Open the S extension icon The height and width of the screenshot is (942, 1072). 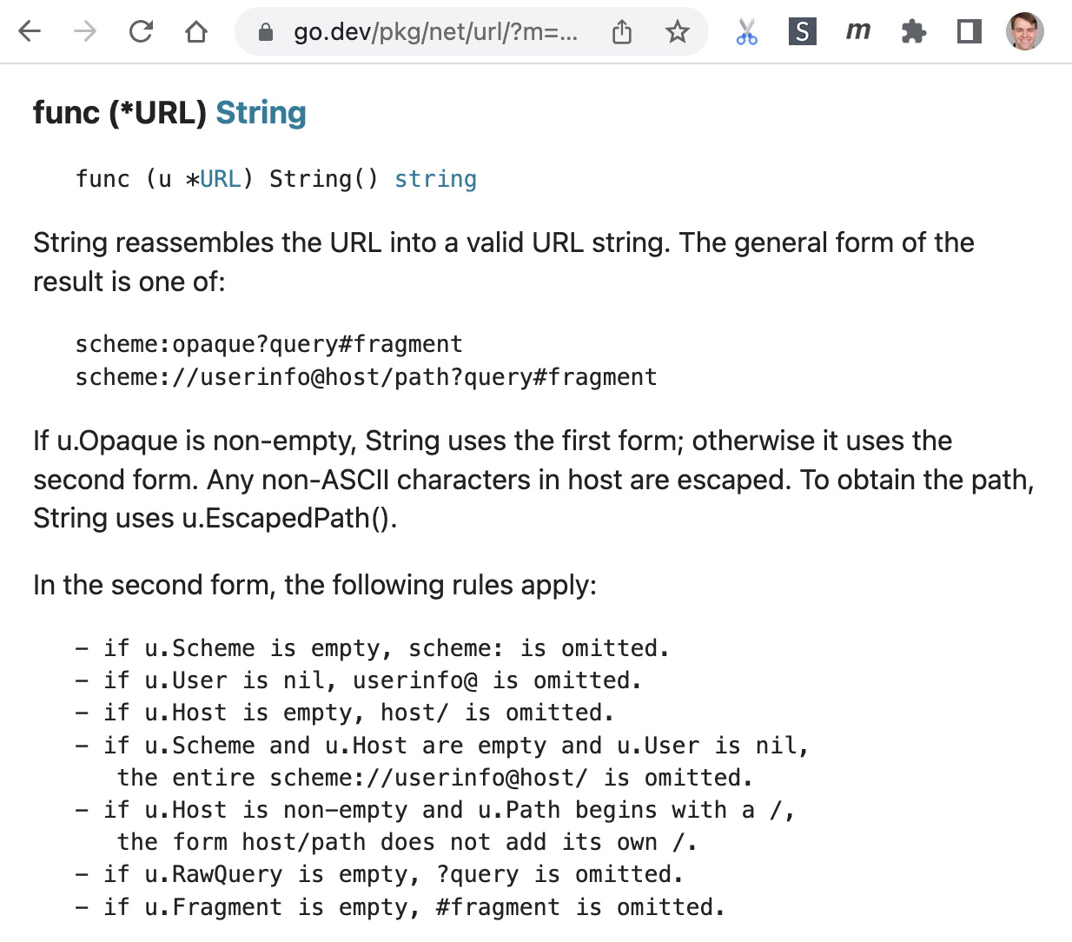click(802, 32)
